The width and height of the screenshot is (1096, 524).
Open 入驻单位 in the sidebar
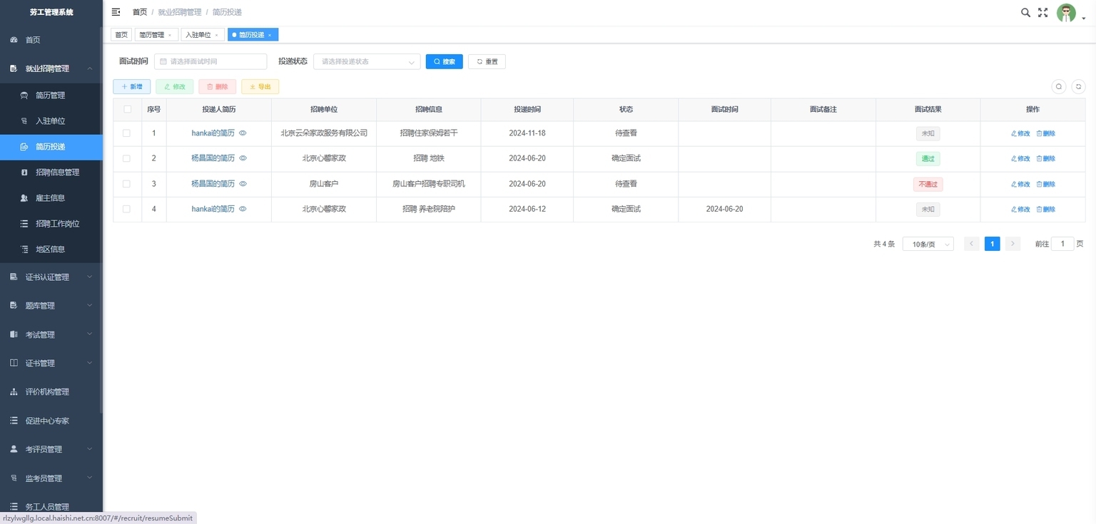click(51, 120)
